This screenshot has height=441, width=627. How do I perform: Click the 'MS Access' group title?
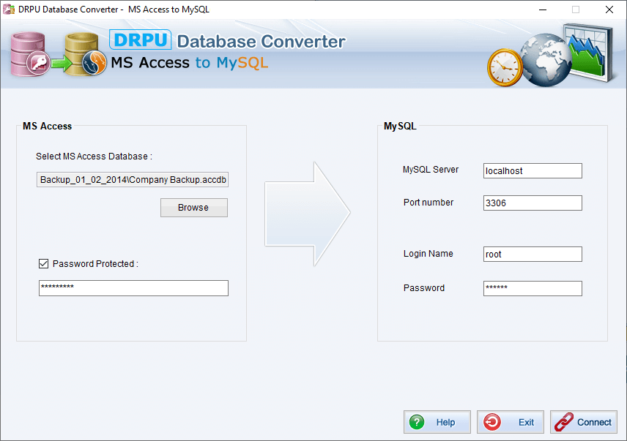47,126
